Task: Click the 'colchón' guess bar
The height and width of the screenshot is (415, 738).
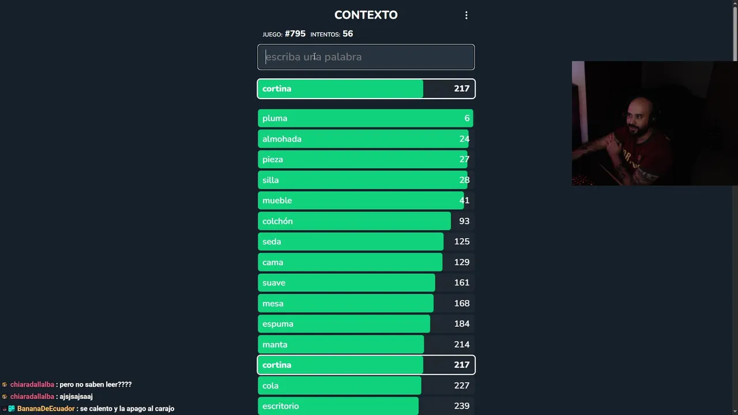Action: 366,221
